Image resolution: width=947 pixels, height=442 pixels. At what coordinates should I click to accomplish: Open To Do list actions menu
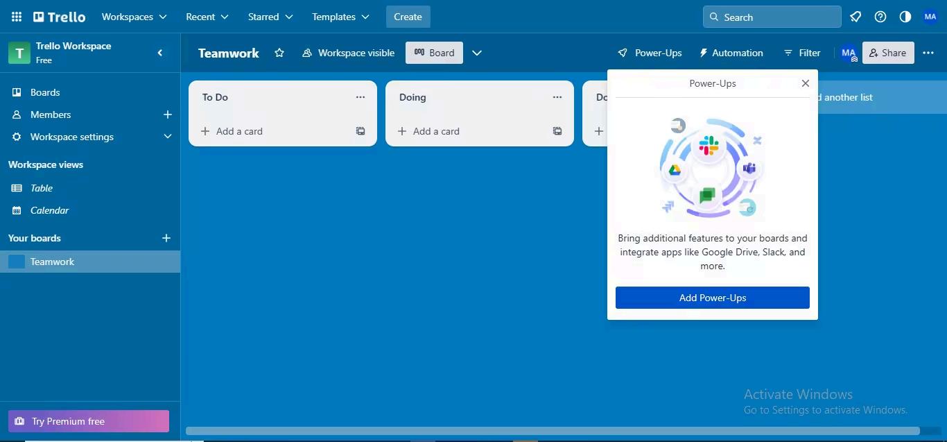[x=360, y=97]
